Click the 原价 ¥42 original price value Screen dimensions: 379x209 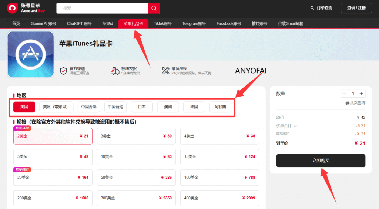click(361, 117)
